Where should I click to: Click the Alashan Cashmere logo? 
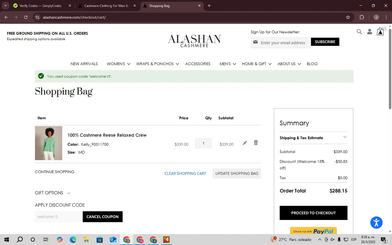click(x=194, y=41)
